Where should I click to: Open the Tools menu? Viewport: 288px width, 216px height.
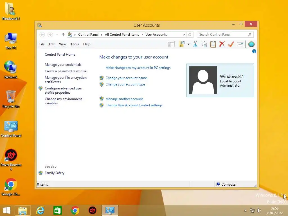75,44
